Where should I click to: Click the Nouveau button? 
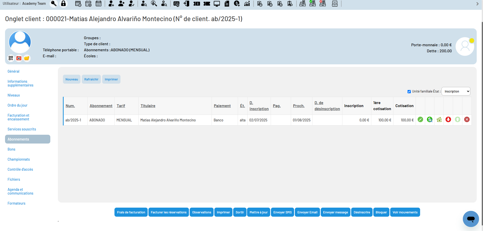pos(72,79)
